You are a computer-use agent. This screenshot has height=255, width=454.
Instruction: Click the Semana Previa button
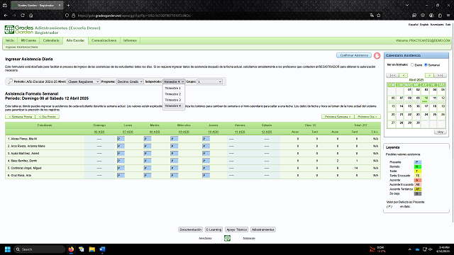[x=21, y=117]
